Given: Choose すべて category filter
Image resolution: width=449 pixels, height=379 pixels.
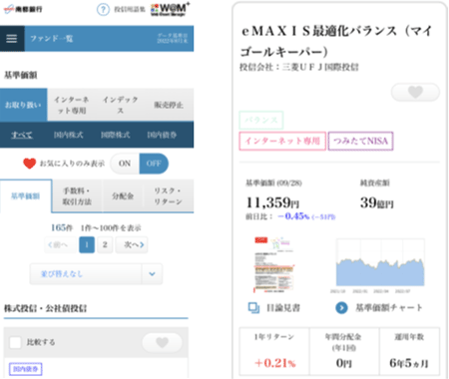Looking at the screenshot, I should click(22, 135).
